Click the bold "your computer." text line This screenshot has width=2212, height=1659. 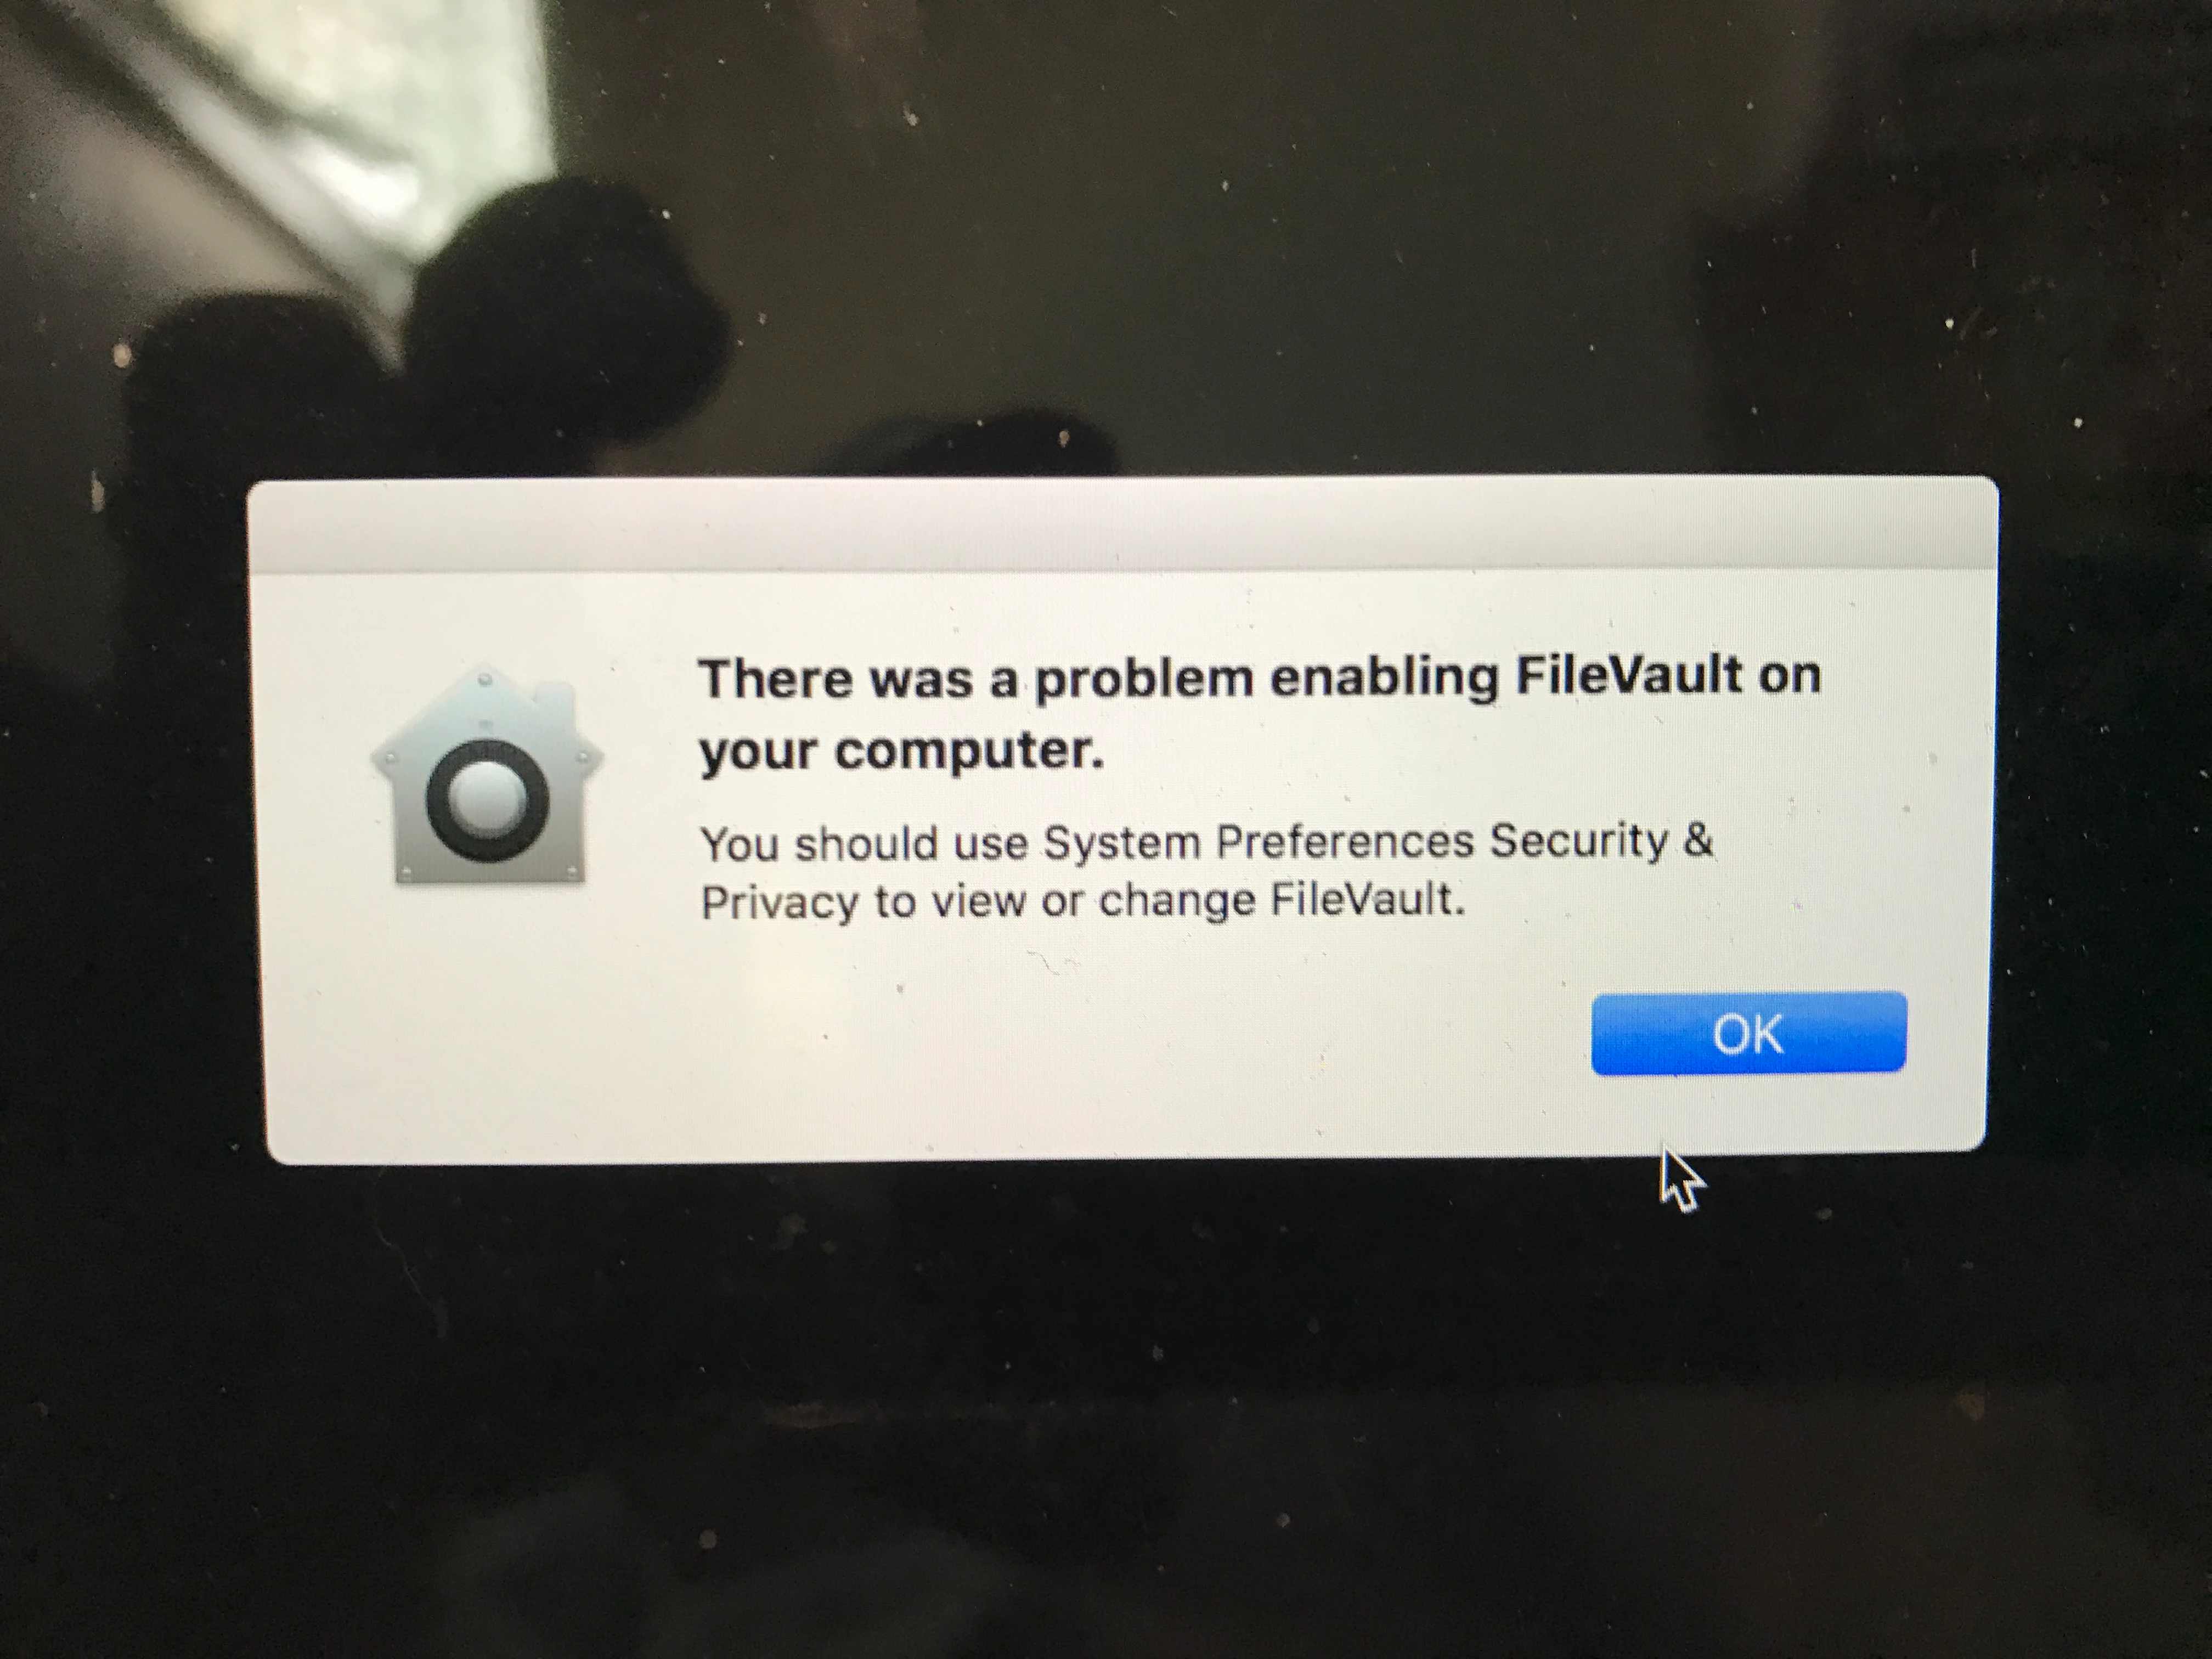click(902, 751)
